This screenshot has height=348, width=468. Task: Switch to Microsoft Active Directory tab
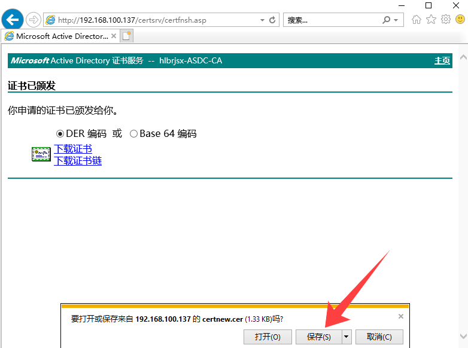60,36
